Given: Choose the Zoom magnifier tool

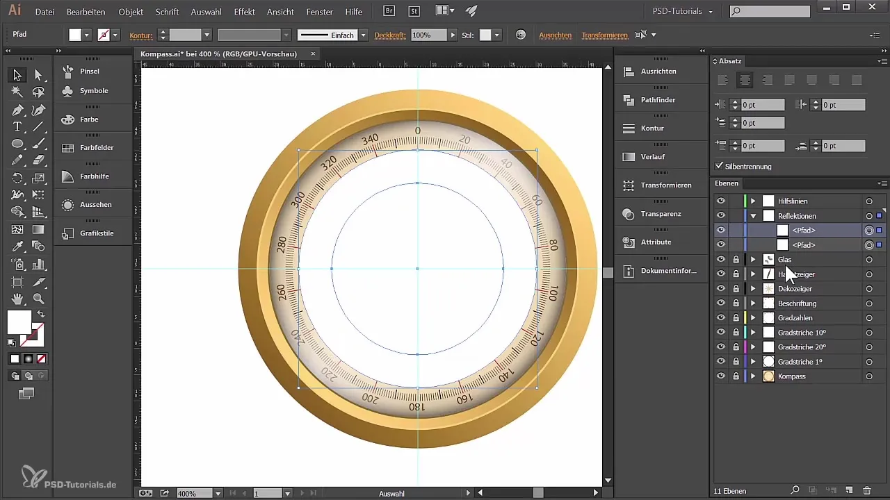Looking at the screenshot, I should [x=39, y=299].
